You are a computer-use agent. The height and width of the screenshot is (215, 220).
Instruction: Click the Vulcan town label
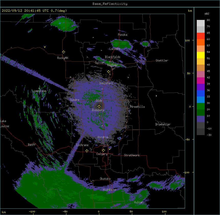[x=139, y=202]
